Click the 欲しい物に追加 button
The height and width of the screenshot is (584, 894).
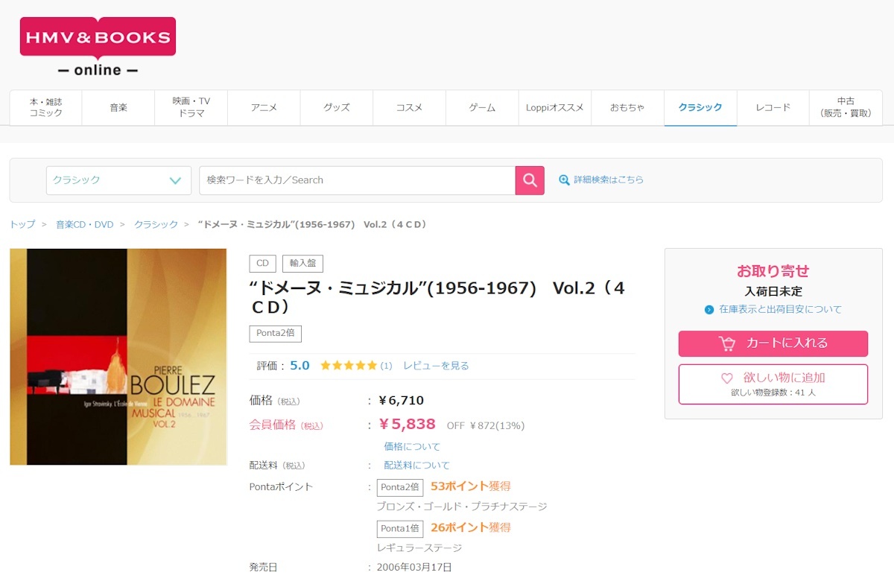click(773, 384)
